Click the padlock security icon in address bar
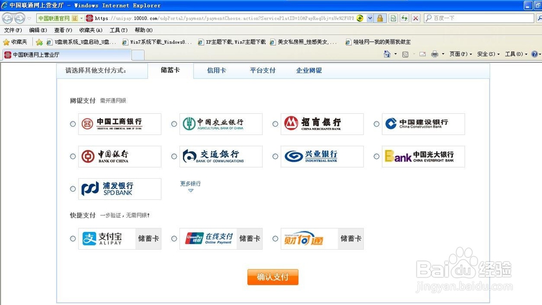This screenshot has width=542, height=305. coord(380,18)
